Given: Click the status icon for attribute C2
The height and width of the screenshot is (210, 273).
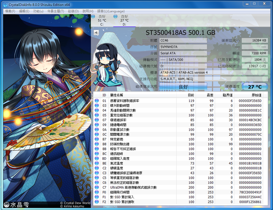Looking at the screenshot, I should coord(97,168).
